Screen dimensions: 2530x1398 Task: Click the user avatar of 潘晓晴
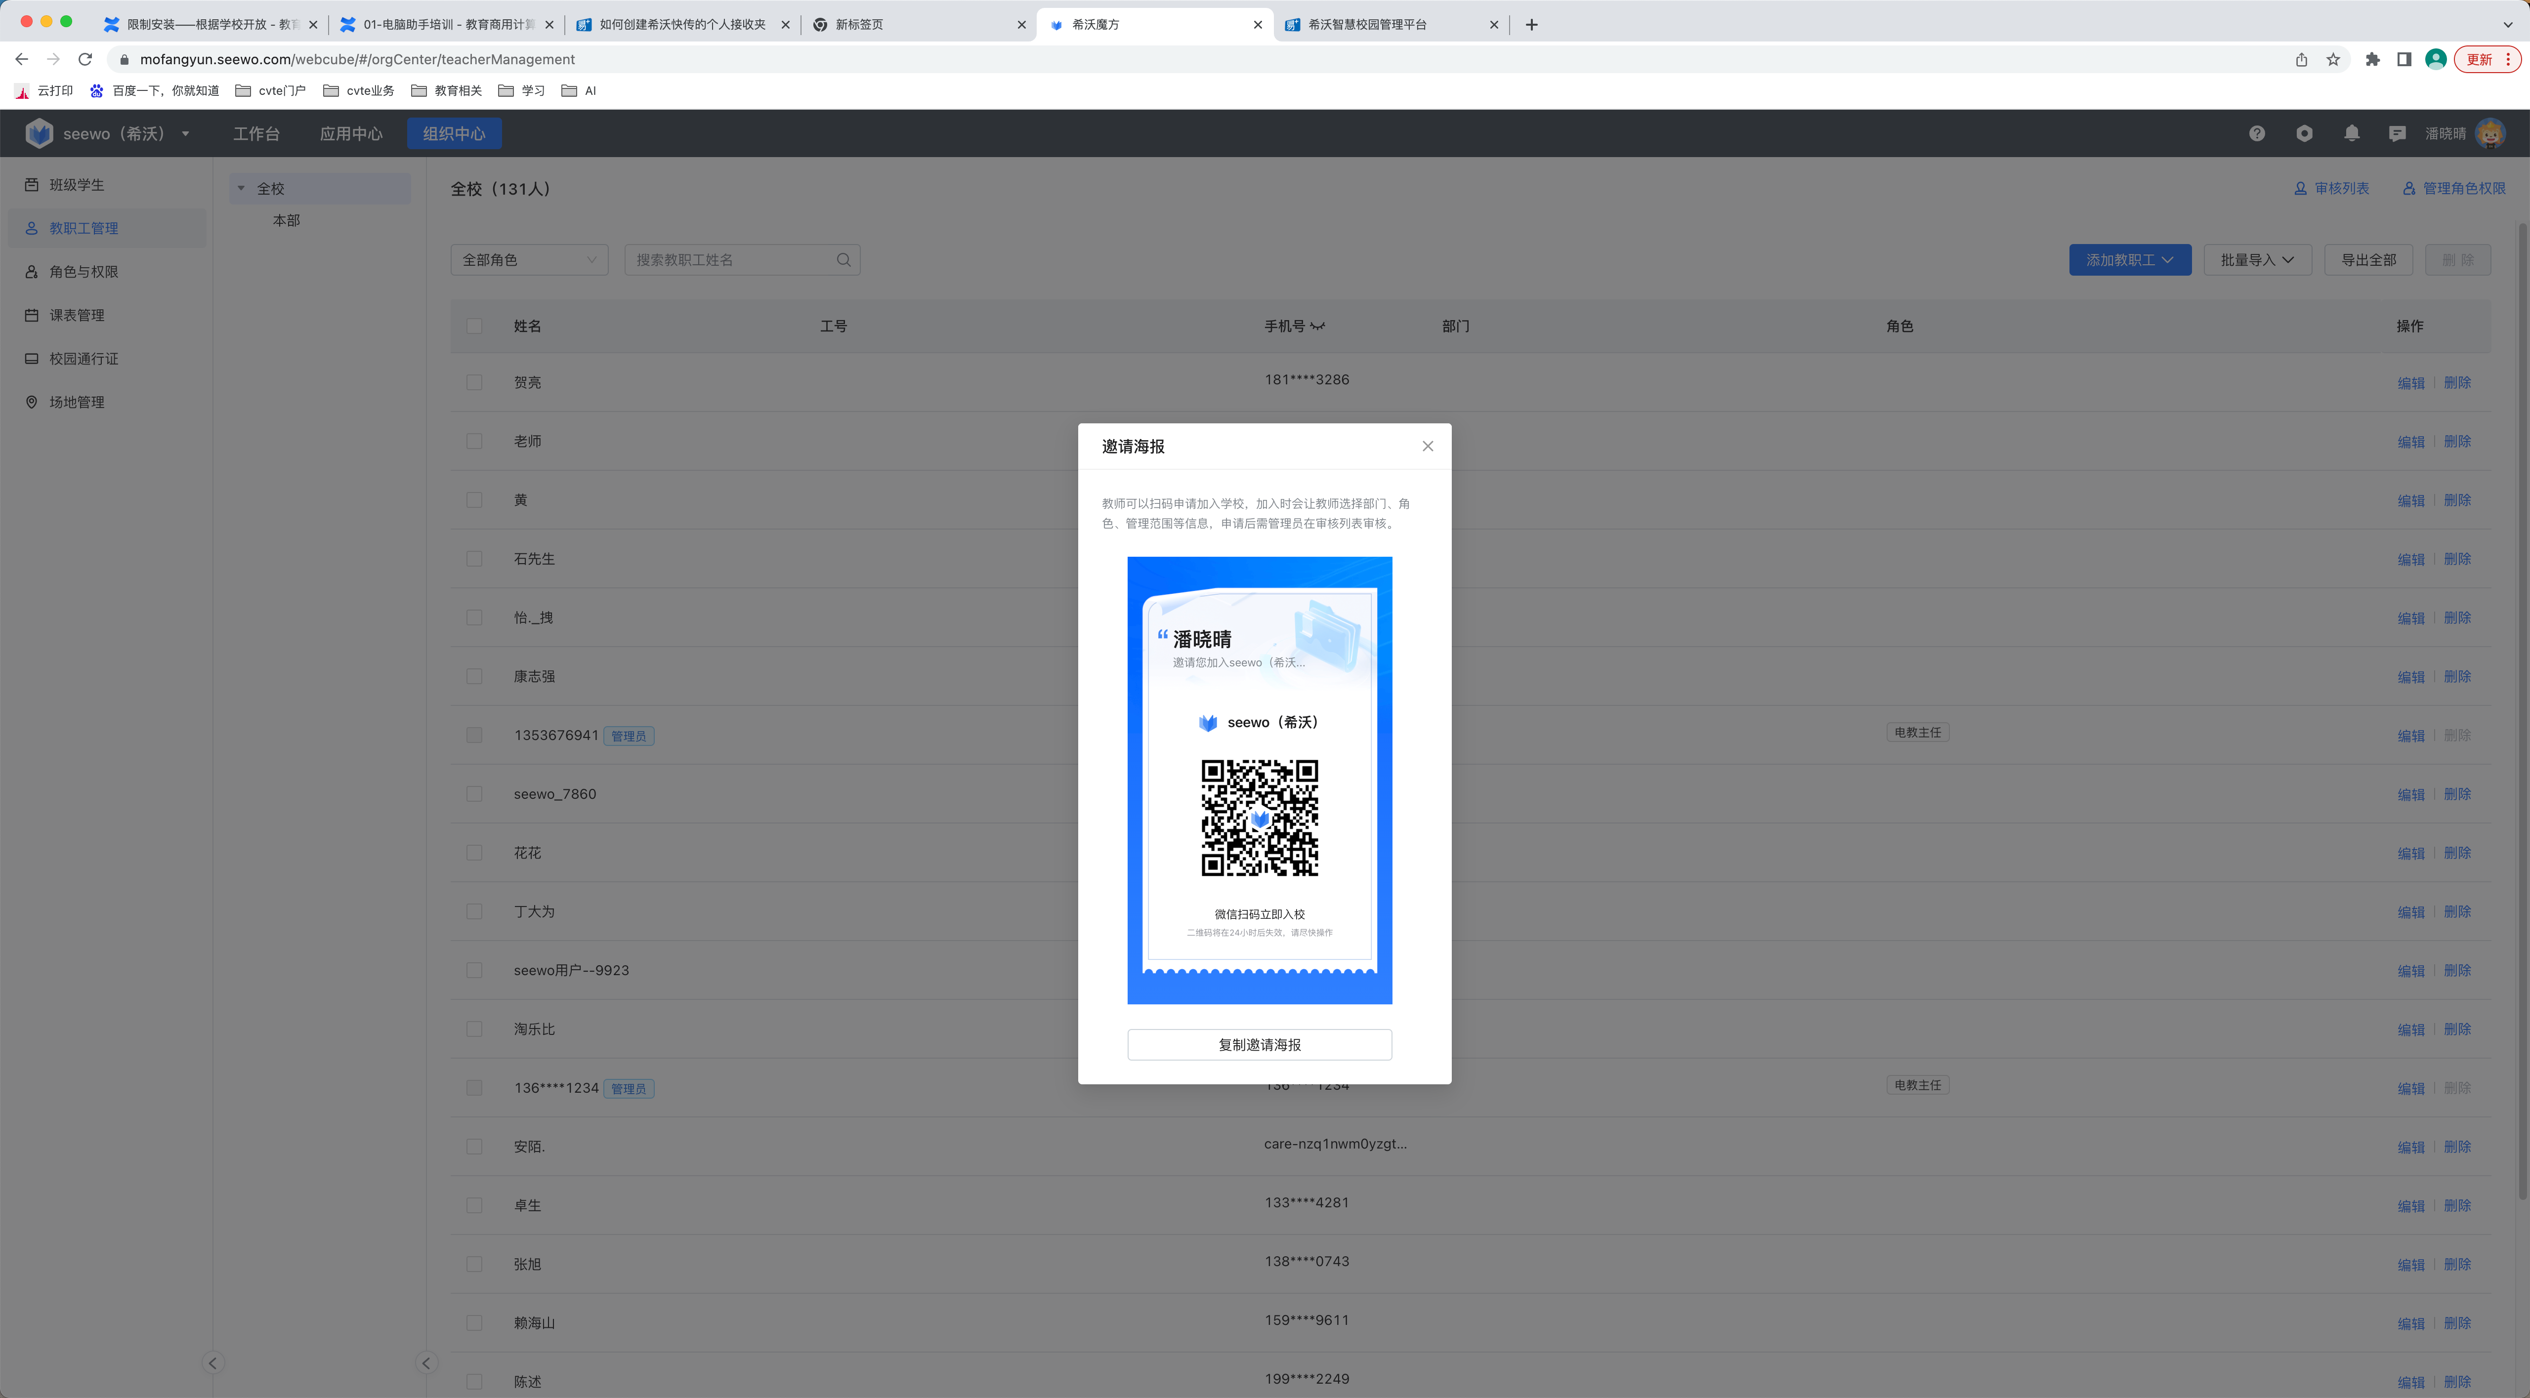pos(2490,133)
